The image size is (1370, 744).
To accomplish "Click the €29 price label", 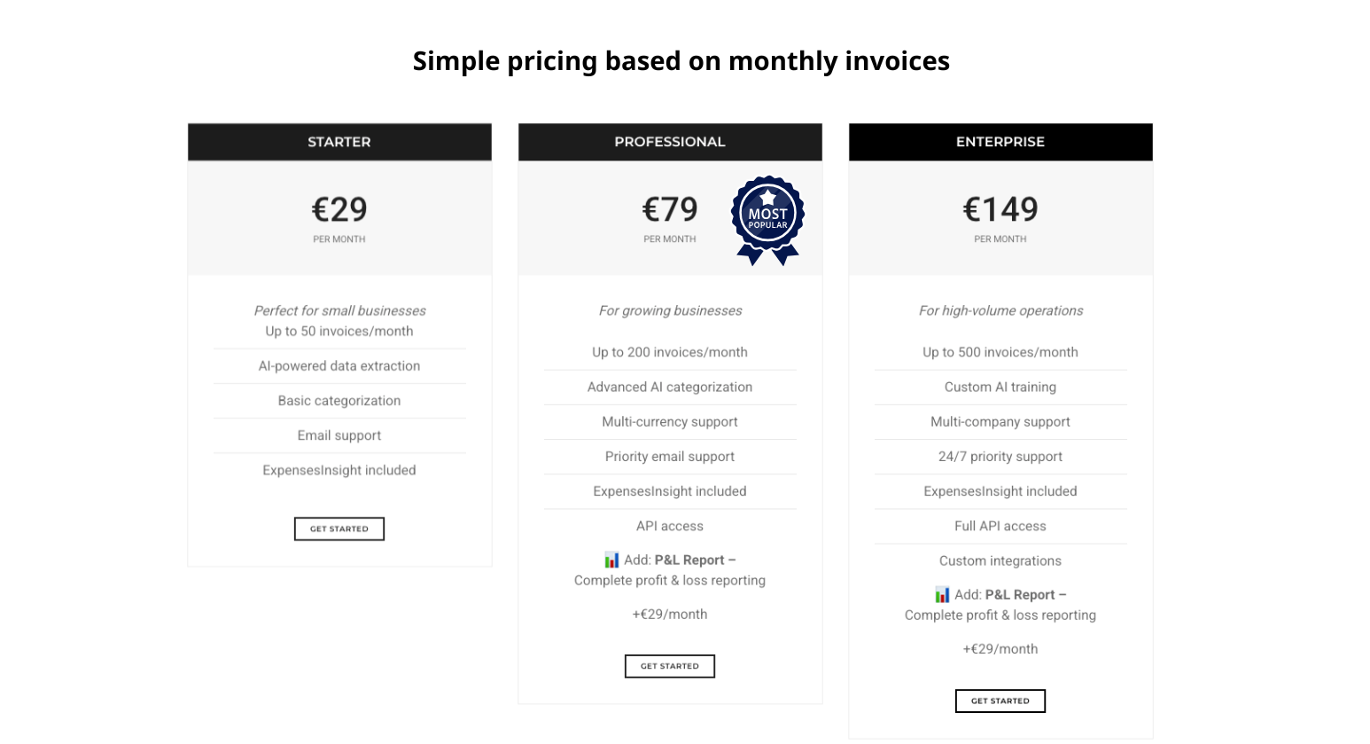I will click(339, 210).
